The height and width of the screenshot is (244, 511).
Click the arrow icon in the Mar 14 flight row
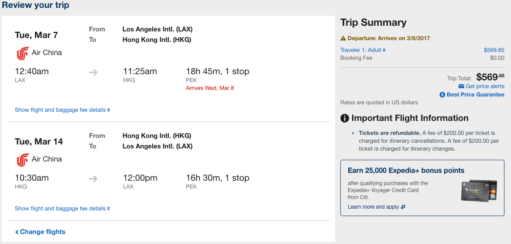93,179
